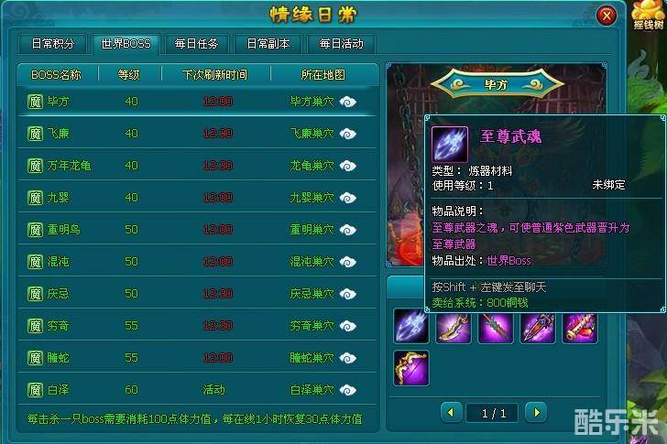667x444 pixels.
Task: Click the 1 / 1 page indicator field
Action: [x=494, y=413]
